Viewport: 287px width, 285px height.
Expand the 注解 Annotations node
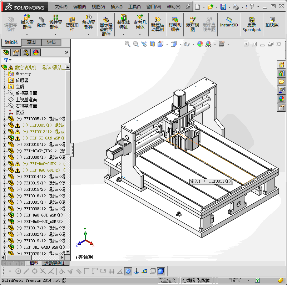(x=4, y=87)
